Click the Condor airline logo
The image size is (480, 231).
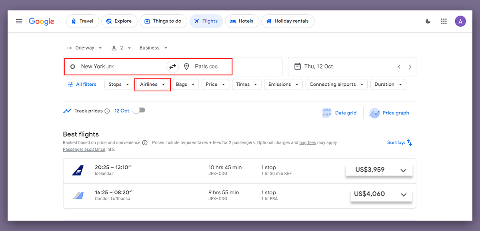[78, 195]
